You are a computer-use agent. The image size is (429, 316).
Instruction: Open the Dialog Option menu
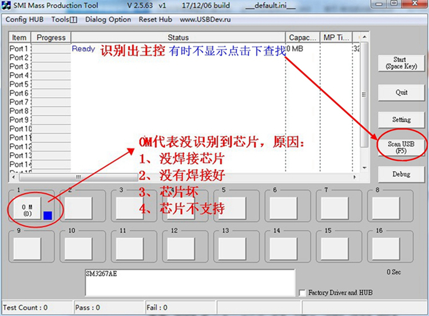click(x=108, y=19)
